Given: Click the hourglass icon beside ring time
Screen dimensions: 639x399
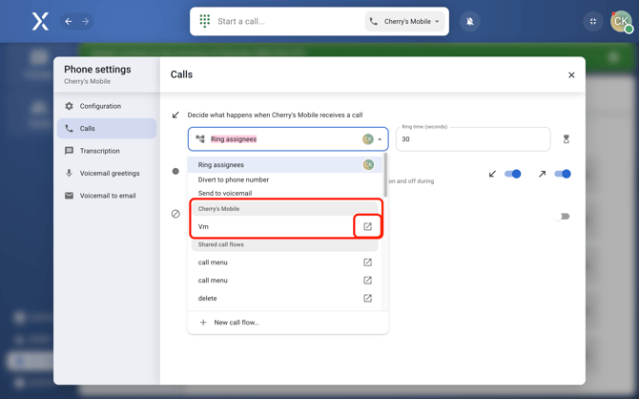Looking at the screenshot, I should [566, 139].
